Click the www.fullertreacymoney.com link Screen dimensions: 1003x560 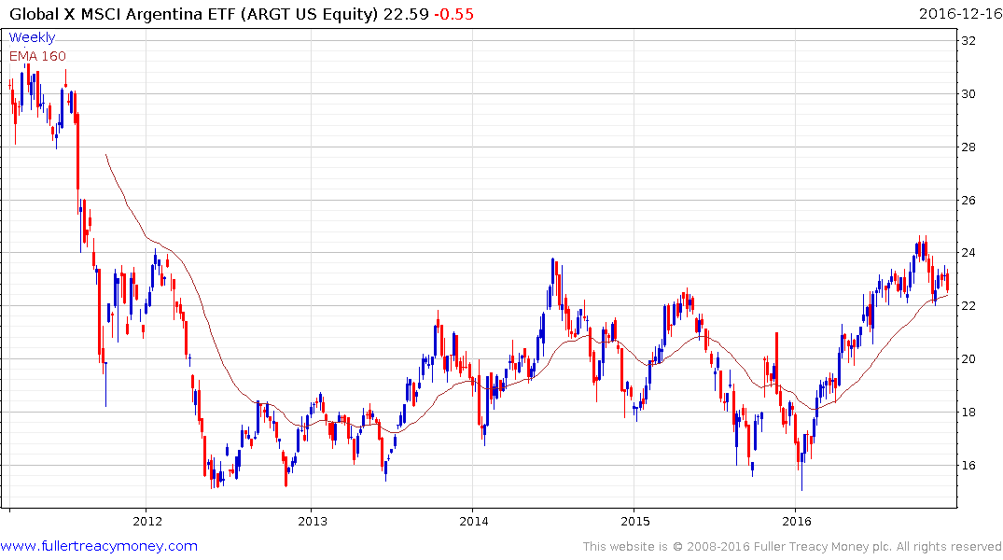[99, 547]
